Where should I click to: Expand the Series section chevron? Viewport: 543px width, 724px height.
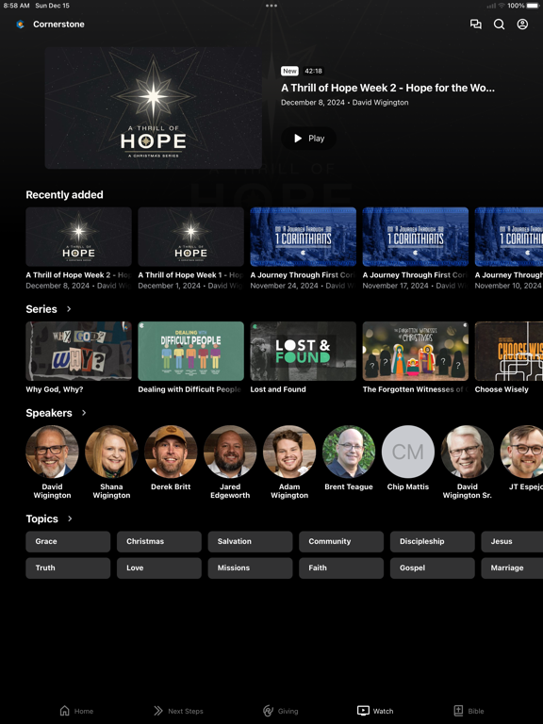pyautogui.click(x=69, y=309)
